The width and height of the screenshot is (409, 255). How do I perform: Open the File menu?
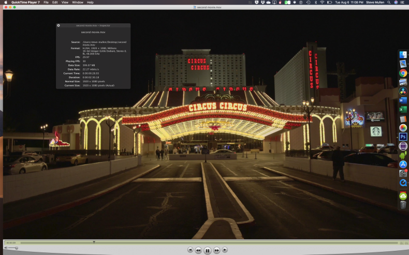(46, 3)
